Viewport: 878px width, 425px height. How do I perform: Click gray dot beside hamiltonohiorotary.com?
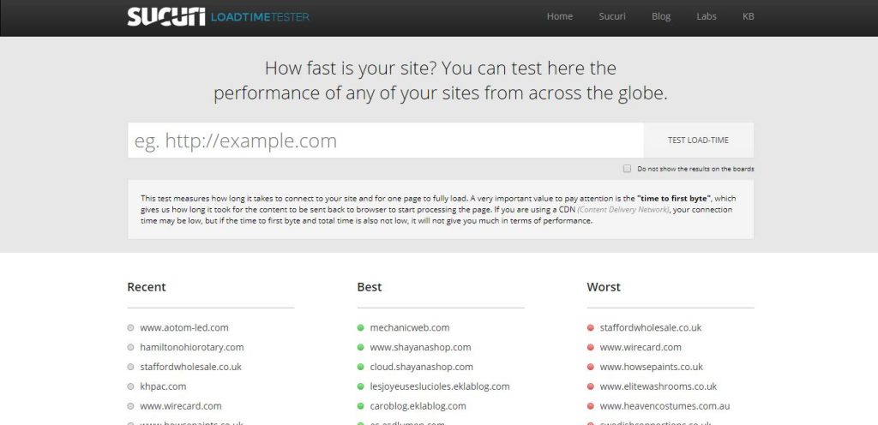pos(130,347)
